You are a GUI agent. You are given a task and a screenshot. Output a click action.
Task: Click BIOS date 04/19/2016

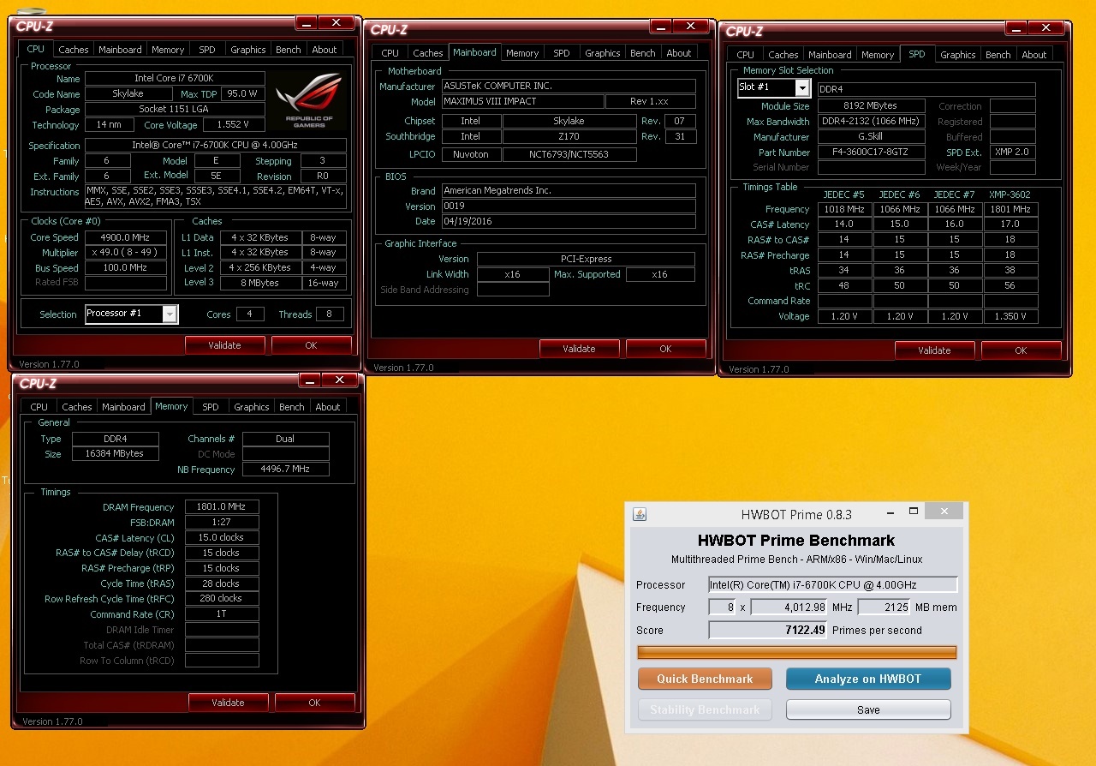(x=568, y=221)
